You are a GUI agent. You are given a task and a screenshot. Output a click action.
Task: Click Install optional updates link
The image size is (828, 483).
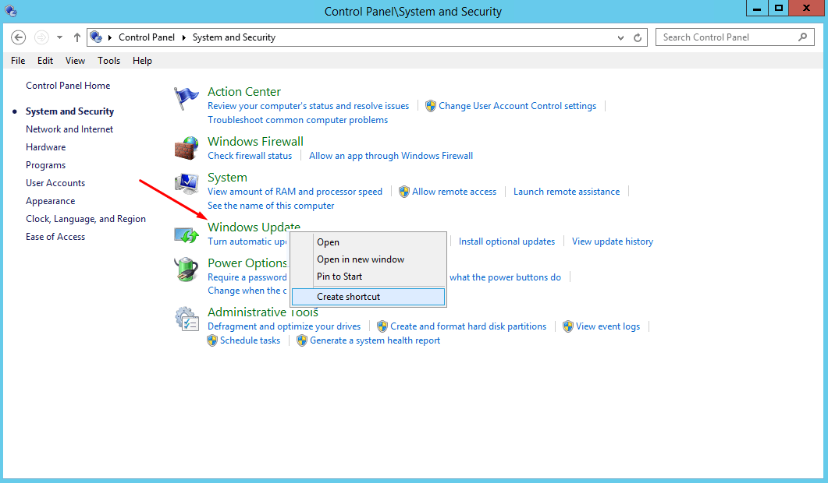(x=507, y=241)
